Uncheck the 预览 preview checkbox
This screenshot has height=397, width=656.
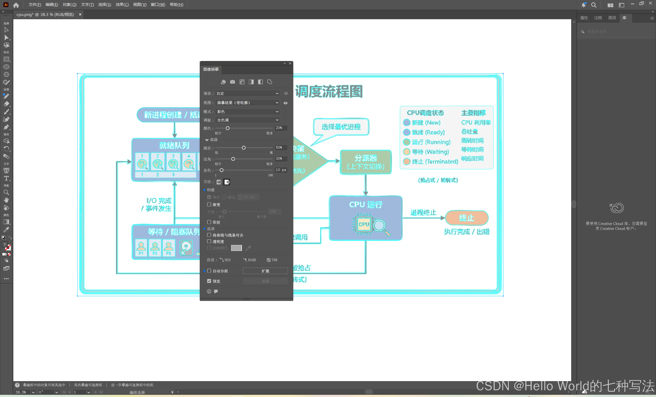(209, 281)
